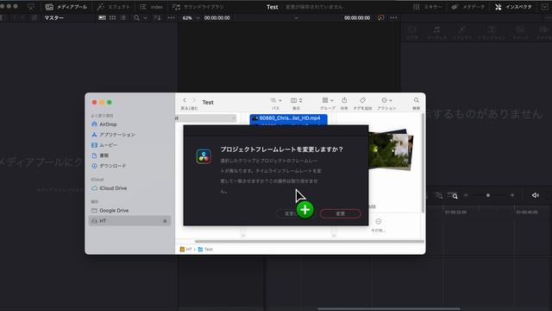Open アプリケーション in Finder sidebar
The height and width of the screenshot is (311, 552).
[x=113, y=135]
